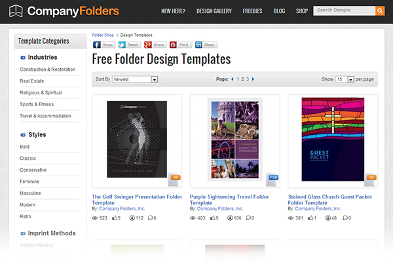393x262 pixels.
Task: Click Purple Sightseeing Travel Folder Template title
Action: (229, 200)
